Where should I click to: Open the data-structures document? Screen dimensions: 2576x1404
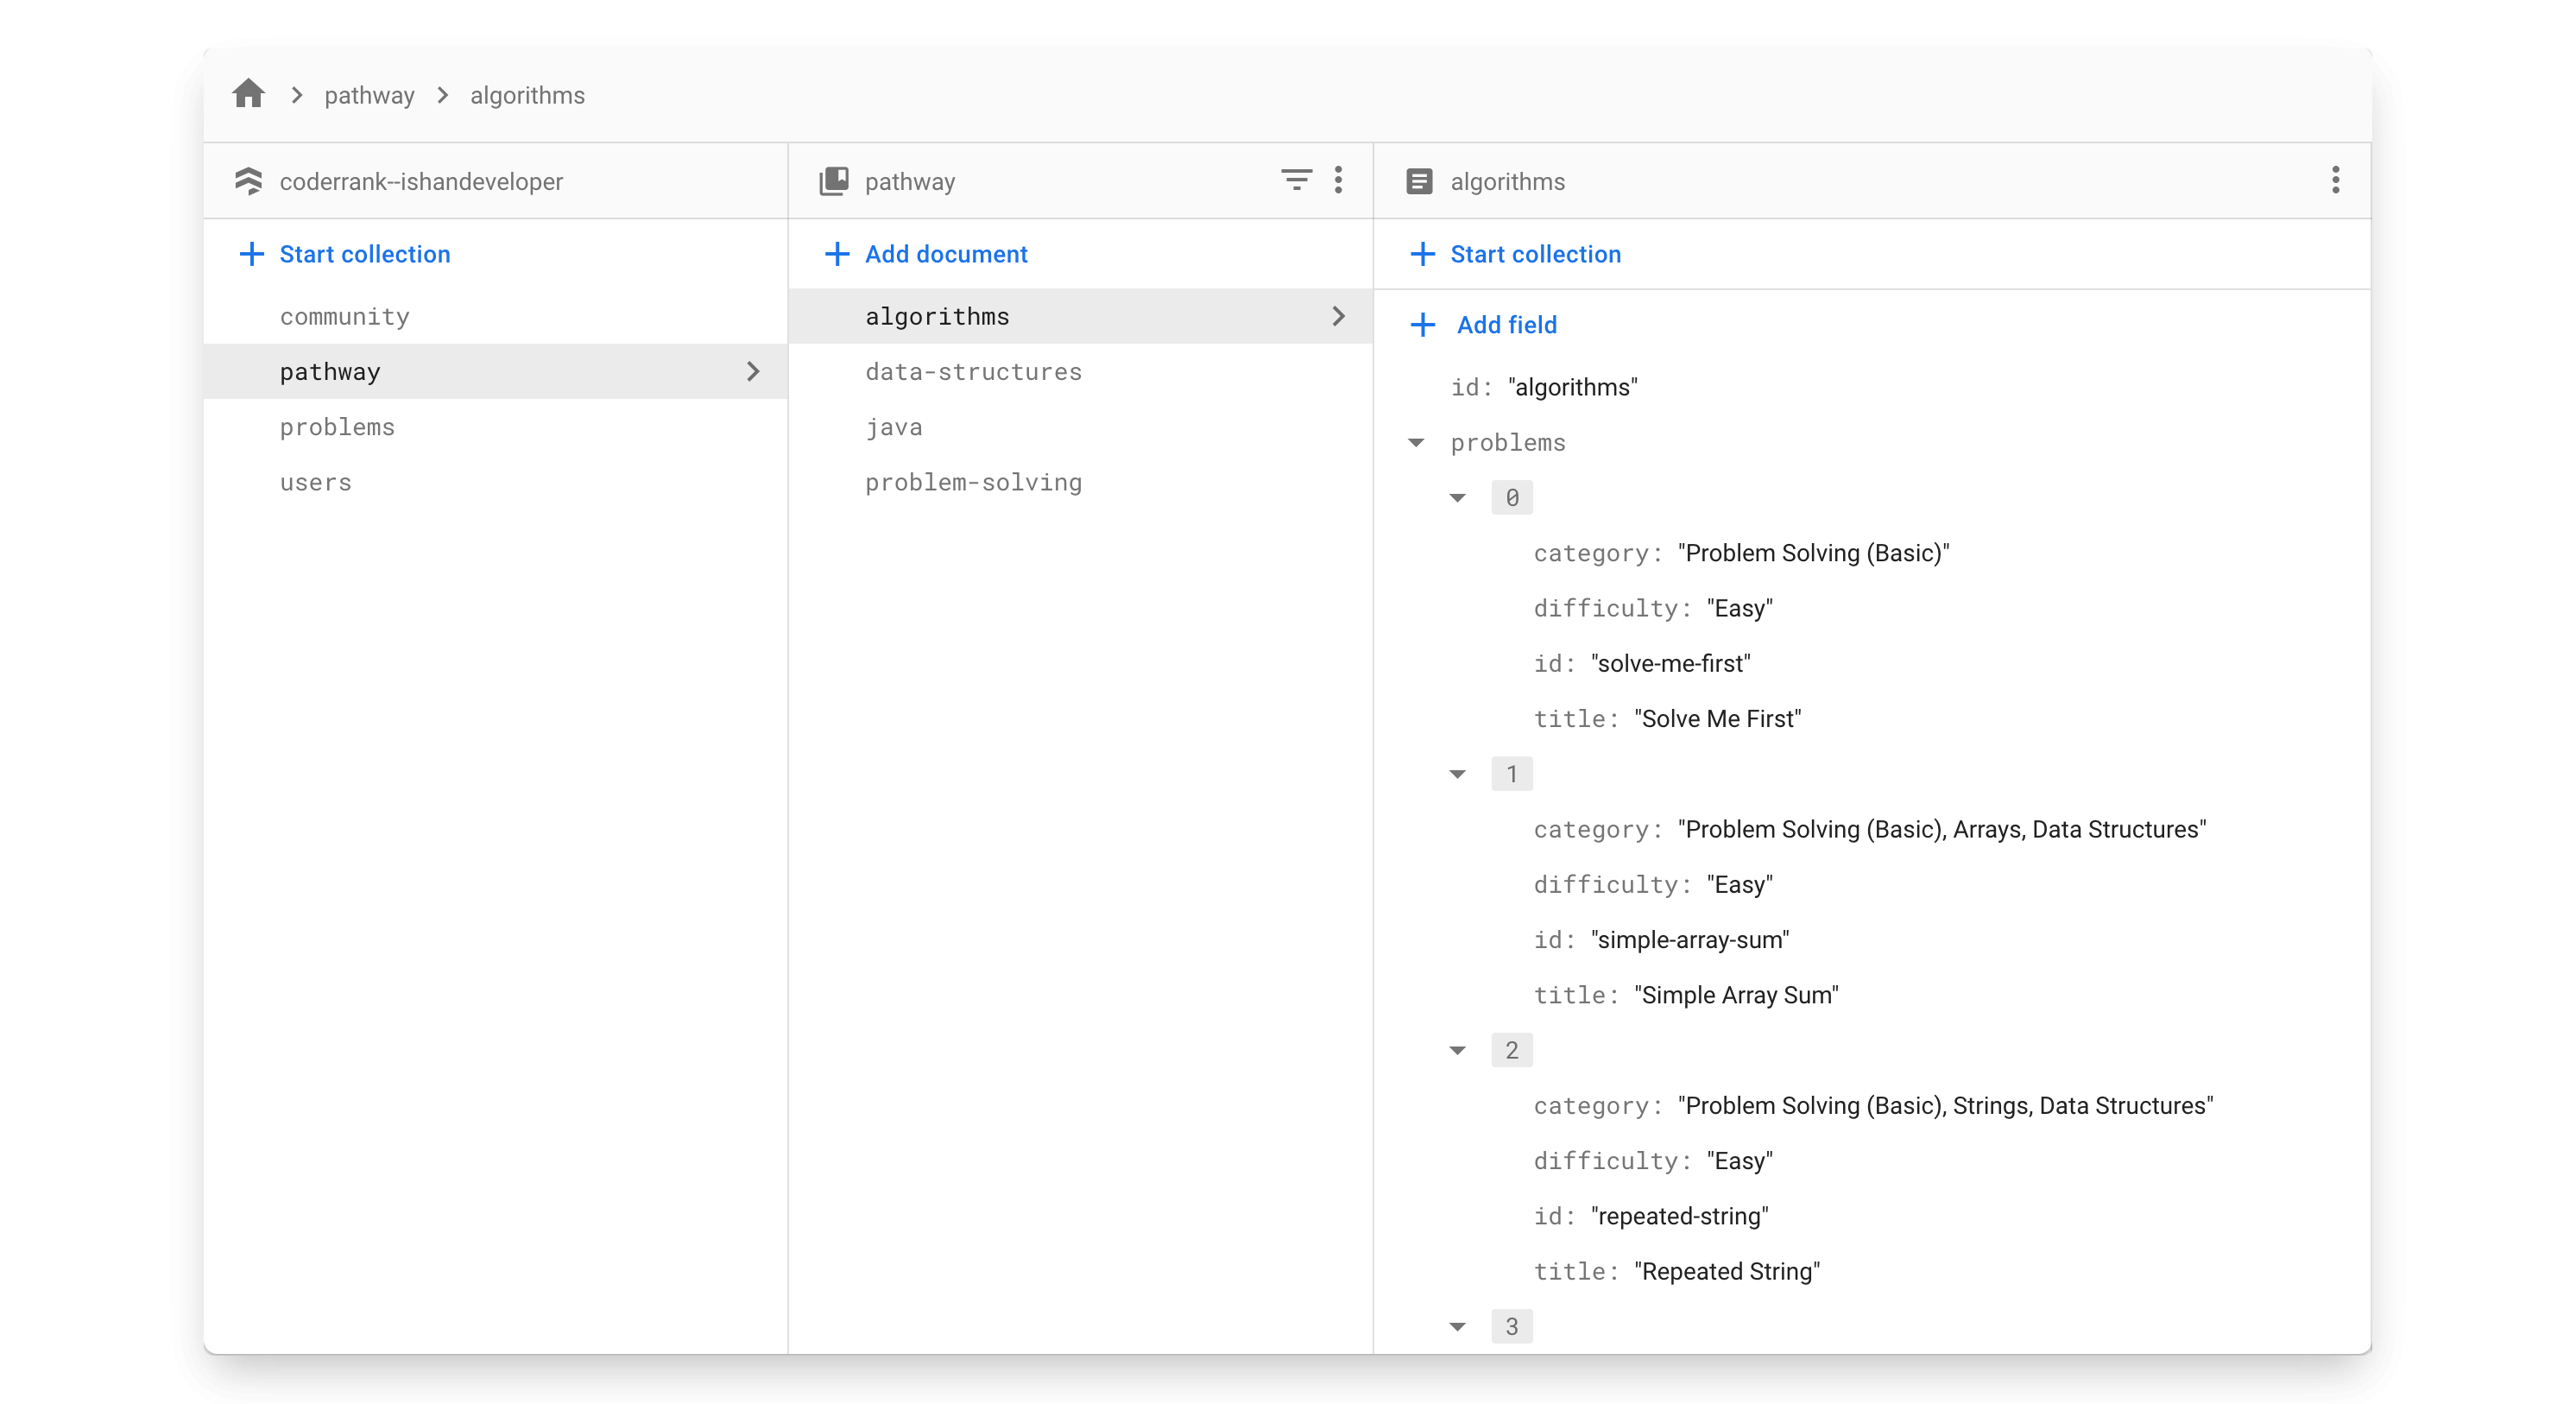[x=973, y=371]
